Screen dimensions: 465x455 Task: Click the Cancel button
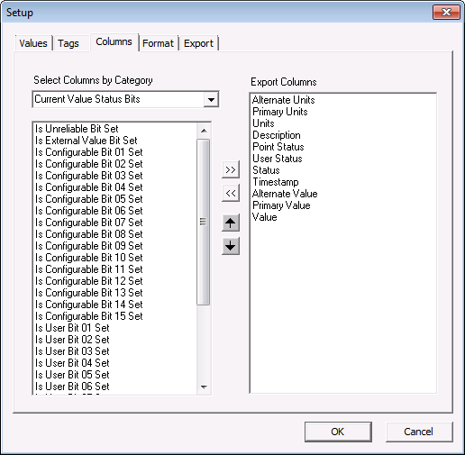pos(419,432)
